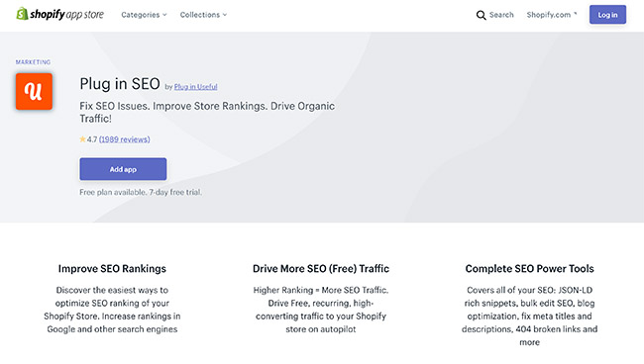Click the Drive More SEO (Free) Traffic heading
Screen dimensions: 644x364
[x=321, y=268]
